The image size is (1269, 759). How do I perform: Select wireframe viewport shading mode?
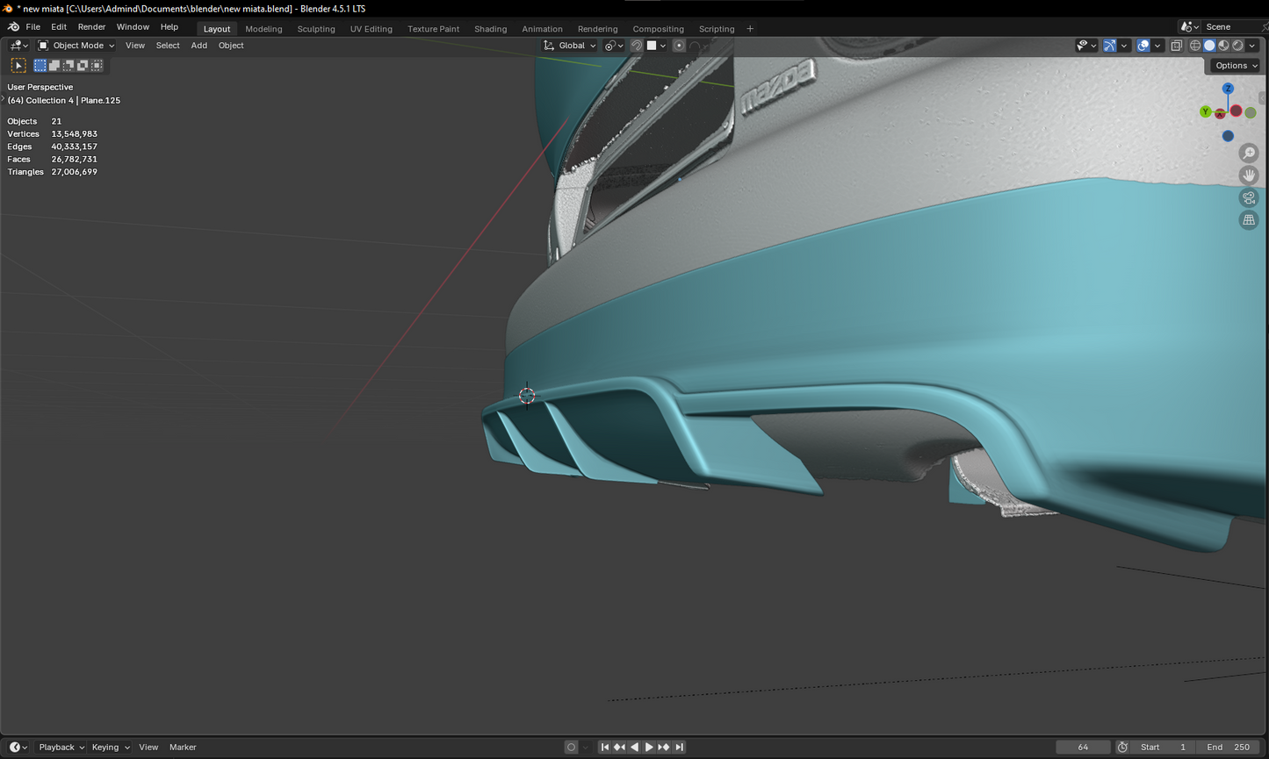[1195, 46]
